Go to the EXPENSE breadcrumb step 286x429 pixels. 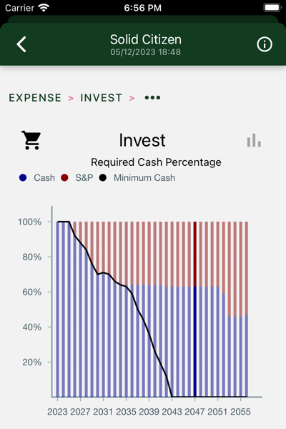(x=35, y=98)
